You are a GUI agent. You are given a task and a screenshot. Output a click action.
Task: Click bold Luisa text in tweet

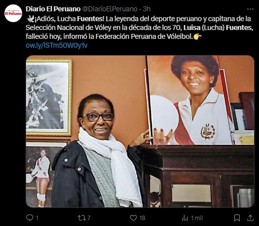click(x=192, y=28)
